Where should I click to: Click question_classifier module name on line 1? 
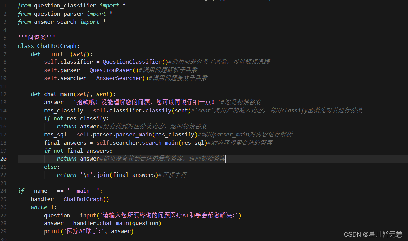coord(65,5)
